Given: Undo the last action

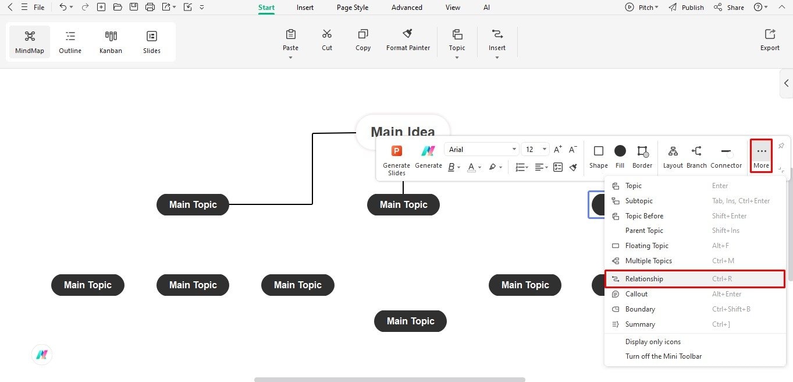Looking at the screenshot, I should (x=63, y=8).
